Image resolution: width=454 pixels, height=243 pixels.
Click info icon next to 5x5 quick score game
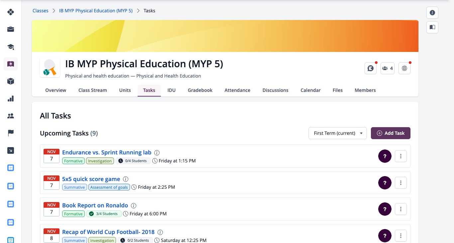tap(126, 179)
